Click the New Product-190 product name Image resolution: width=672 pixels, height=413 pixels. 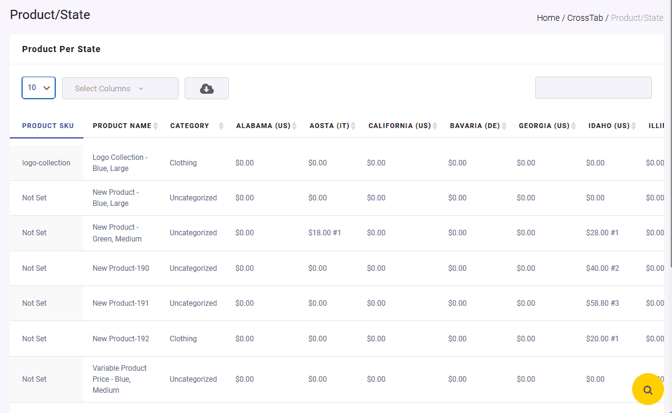click(121, 268)
